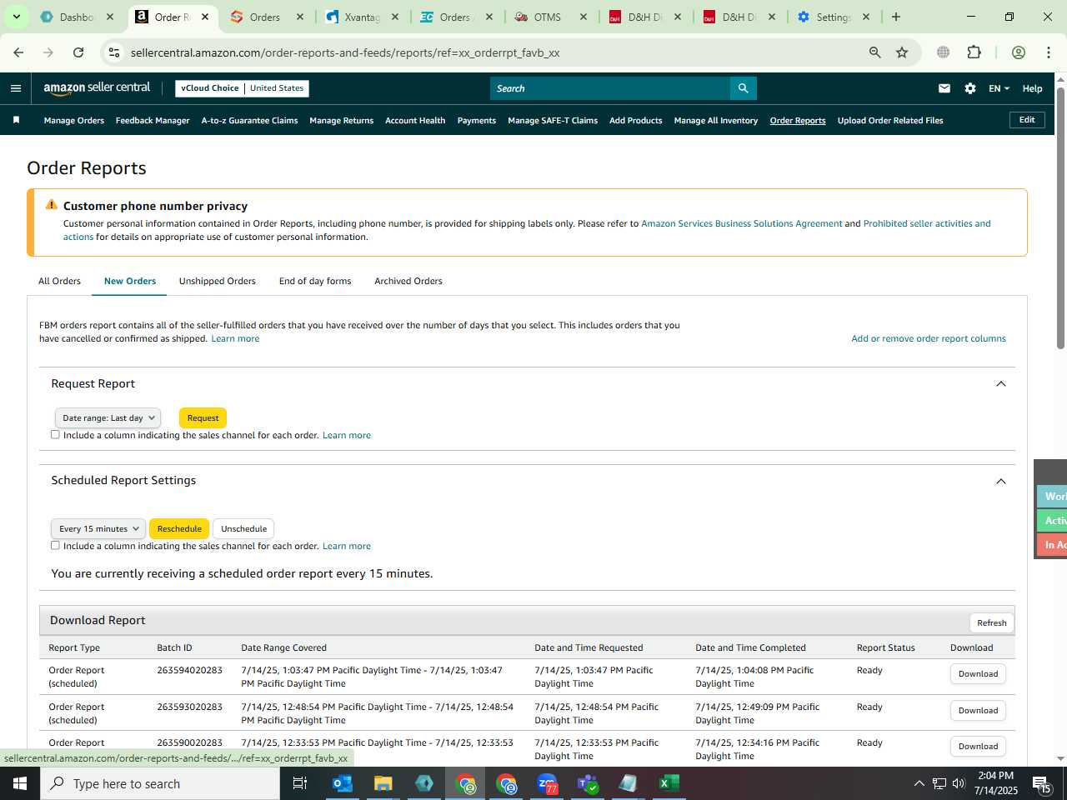Viewport: 1067px width, 800px height.
Task: Open the Seller Central hamburger menu
Action: [x=16, y=88]
